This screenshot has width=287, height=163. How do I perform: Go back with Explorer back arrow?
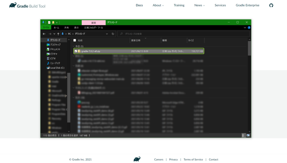[44, 34]
